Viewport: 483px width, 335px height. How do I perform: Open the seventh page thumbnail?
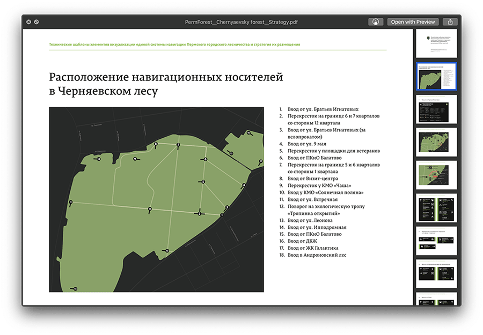437,241
